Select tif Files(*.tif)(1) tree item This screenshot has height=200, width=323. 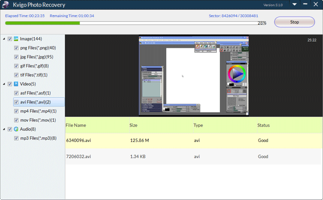point(34,75)
